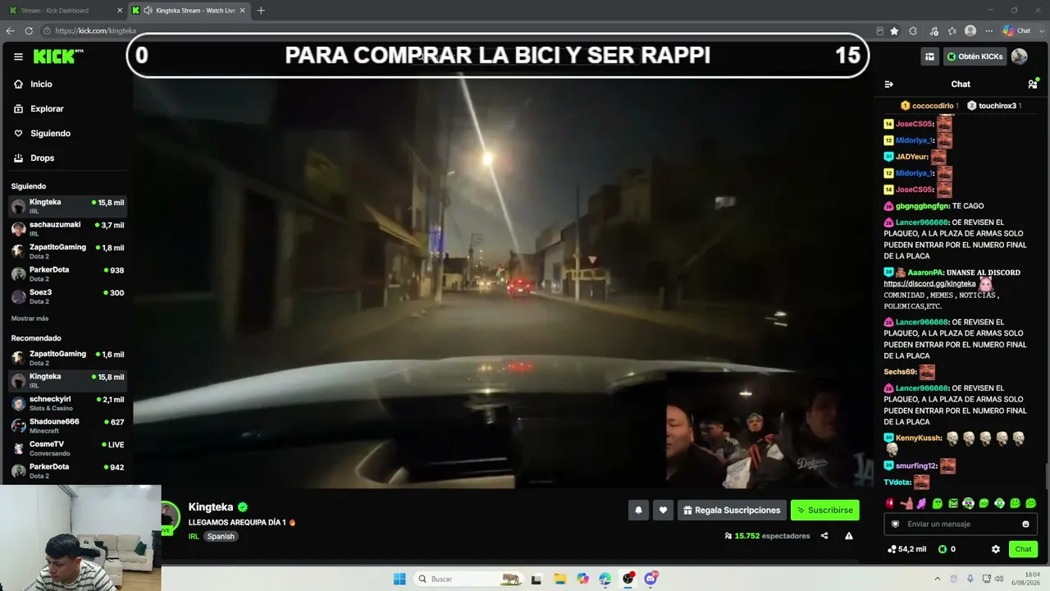Open the emoji picker in chat input
Image resolution: width=1050 pixels, height=591 pixels.
tap(1025, 524)
